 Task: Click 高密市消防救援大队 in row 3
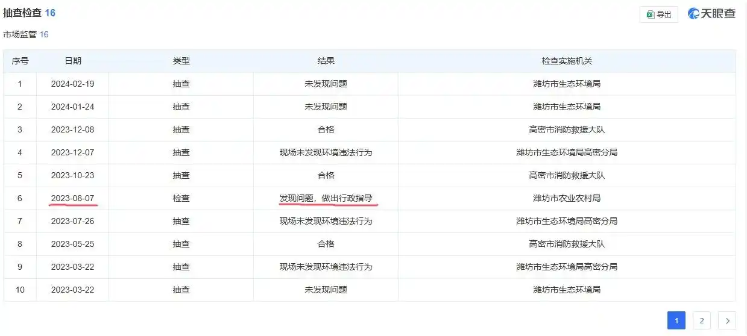pos(567,129)
